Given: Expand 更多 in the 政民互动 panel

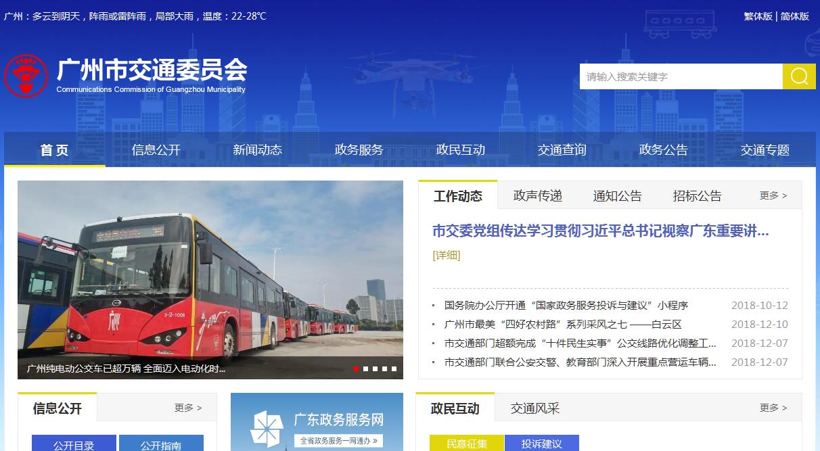Looking at the screenshot, I should pyautogui.click(x=773, y=408).
